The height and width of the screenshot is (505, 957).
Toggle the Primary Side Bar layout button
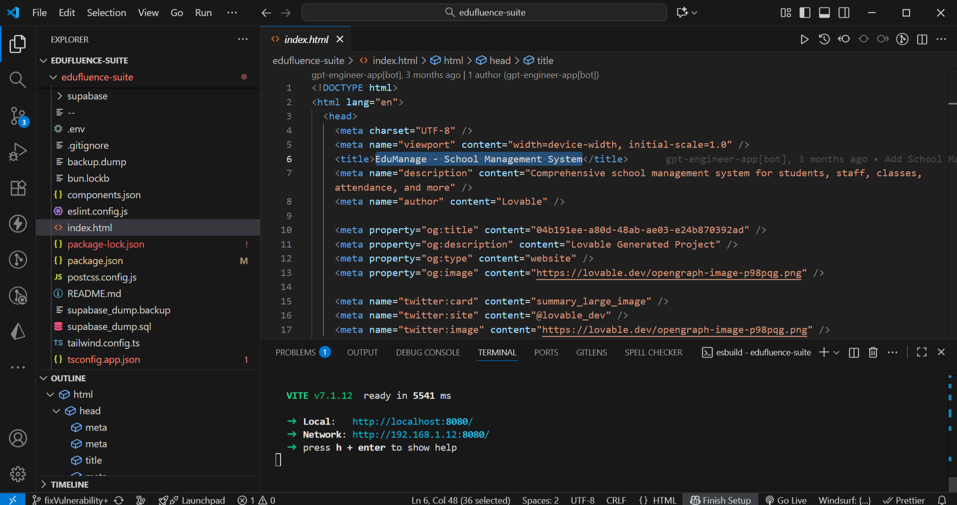click(805, 12)
